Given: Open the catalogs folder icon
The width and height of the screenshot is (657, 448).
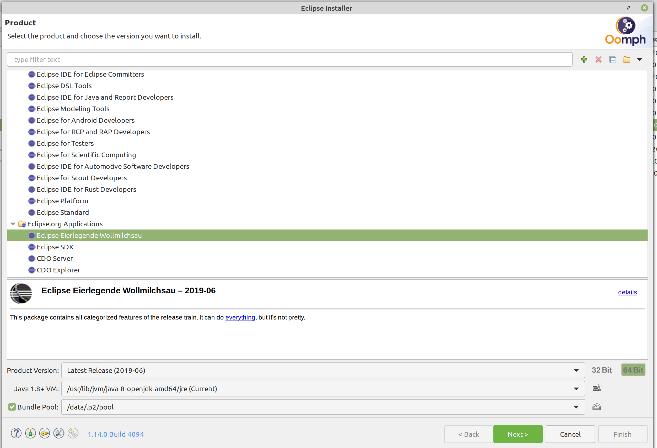Looking at the screenshot, I should click(x=627, y=59).
